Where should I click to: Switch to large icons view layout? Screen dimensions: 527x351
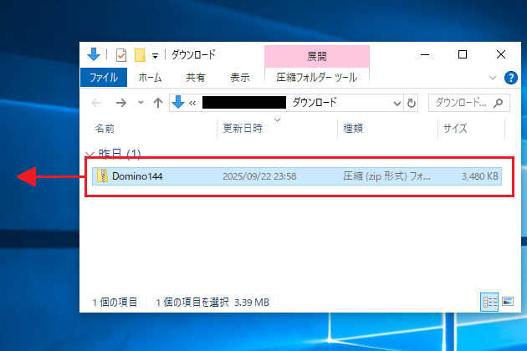[x=506, y=301]
